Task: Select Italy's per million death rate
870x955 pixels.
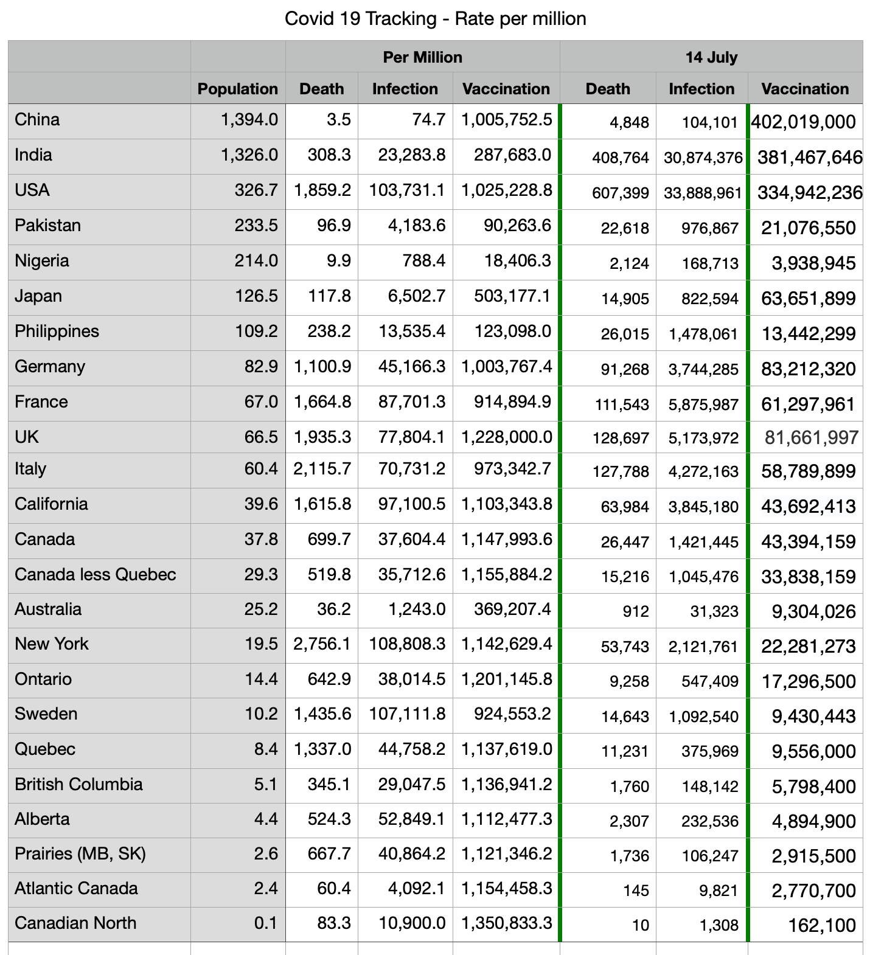Action: click(x=322, y=469)
